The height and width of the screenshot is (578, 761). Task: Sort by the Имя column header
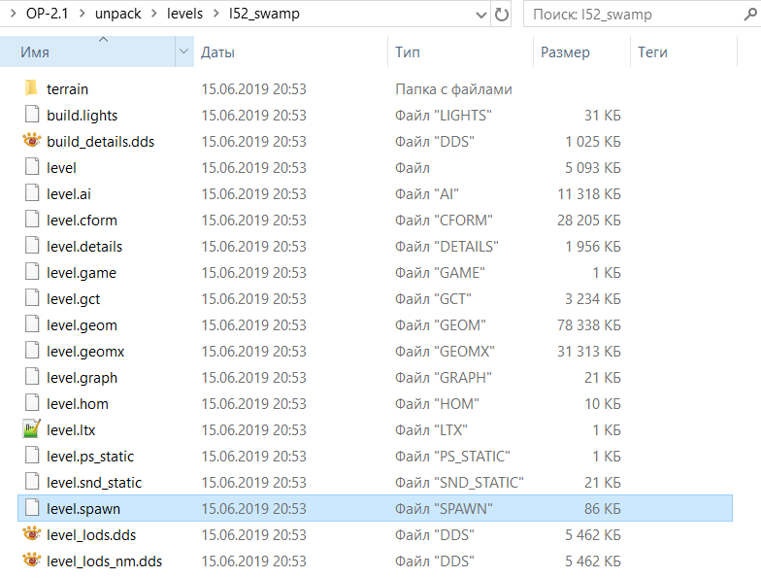[87, 51]
